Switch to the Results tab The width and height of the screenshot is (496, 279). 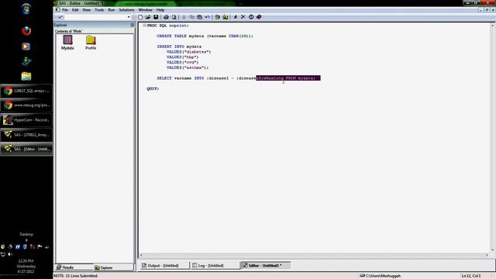[74, 267]
